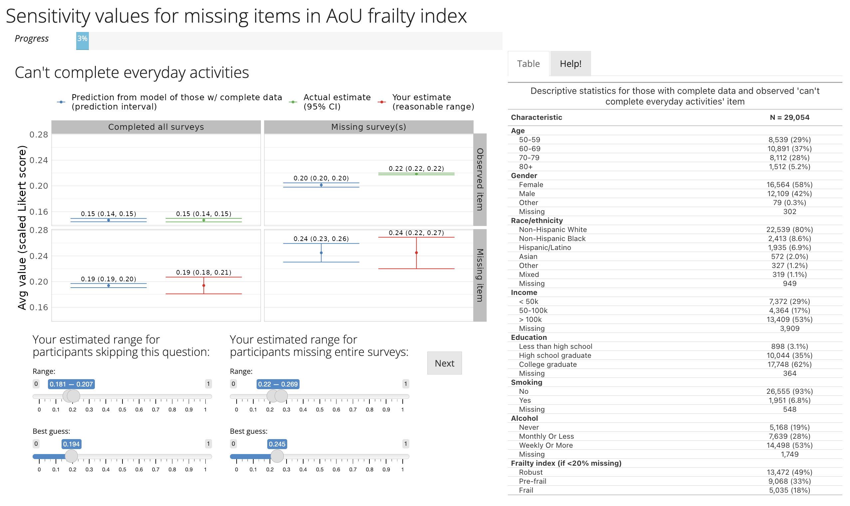Screen dimensions: 850x506
Task: Grab upper handle of skipping-question Range slider
Action: [74, 396]
